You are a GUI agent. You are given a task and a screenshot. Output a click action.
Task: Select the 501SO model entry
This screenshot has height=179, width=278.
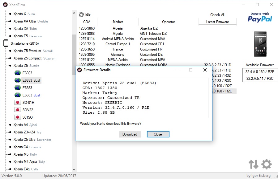tap(28, 117)
